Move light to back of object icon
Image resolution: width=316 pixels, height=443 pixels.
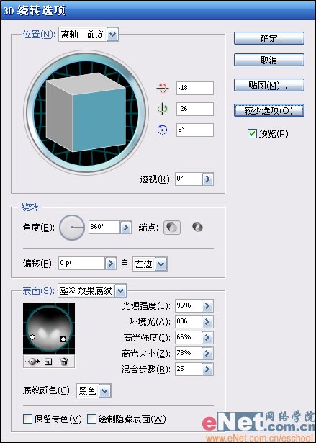coord(32,362)
